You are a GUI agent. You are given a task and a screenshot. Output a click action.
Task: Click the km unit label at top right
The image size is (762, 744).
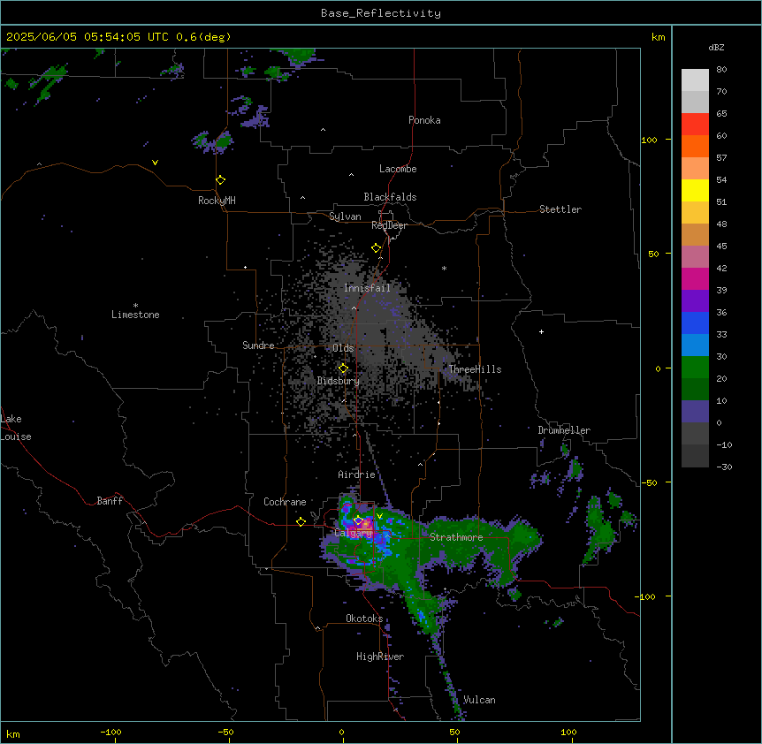click(x=658, y=37)
